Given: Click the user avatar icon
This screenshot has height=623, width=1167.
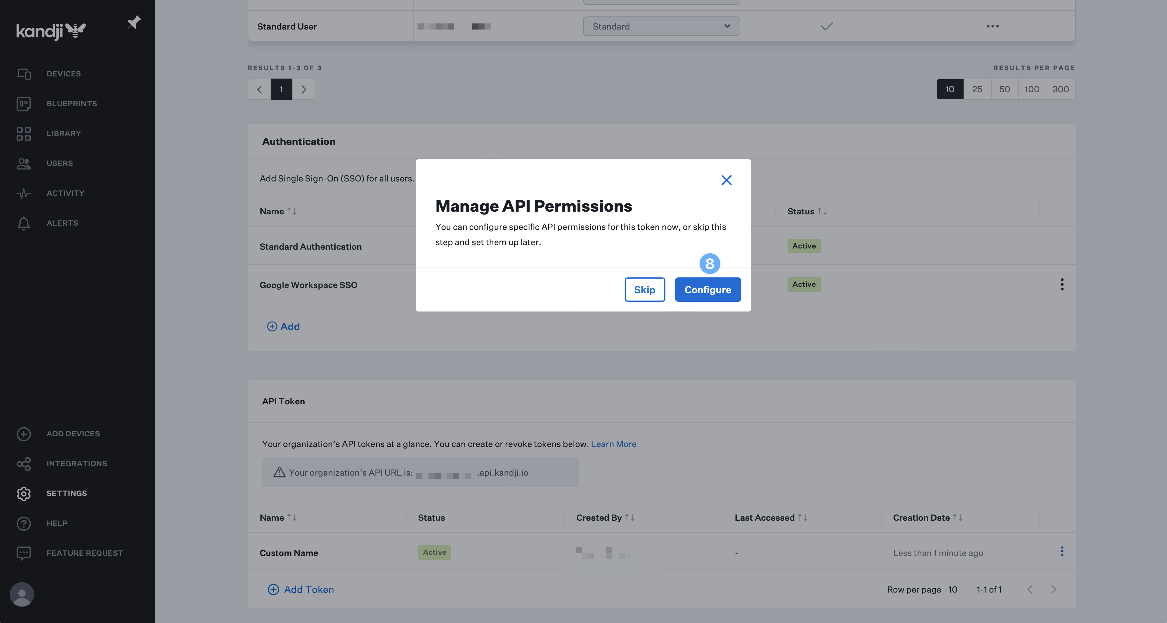Looking at the screenshot, I should tap(22, 594).
